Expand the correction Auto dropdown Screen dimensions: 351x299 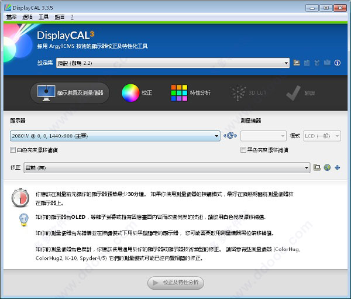(x=167, y=167)
